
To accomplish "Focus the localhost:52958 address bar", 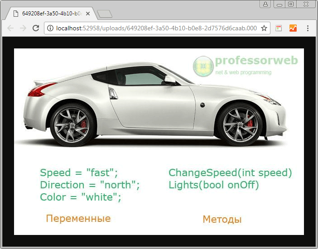I will coord(156,28).
